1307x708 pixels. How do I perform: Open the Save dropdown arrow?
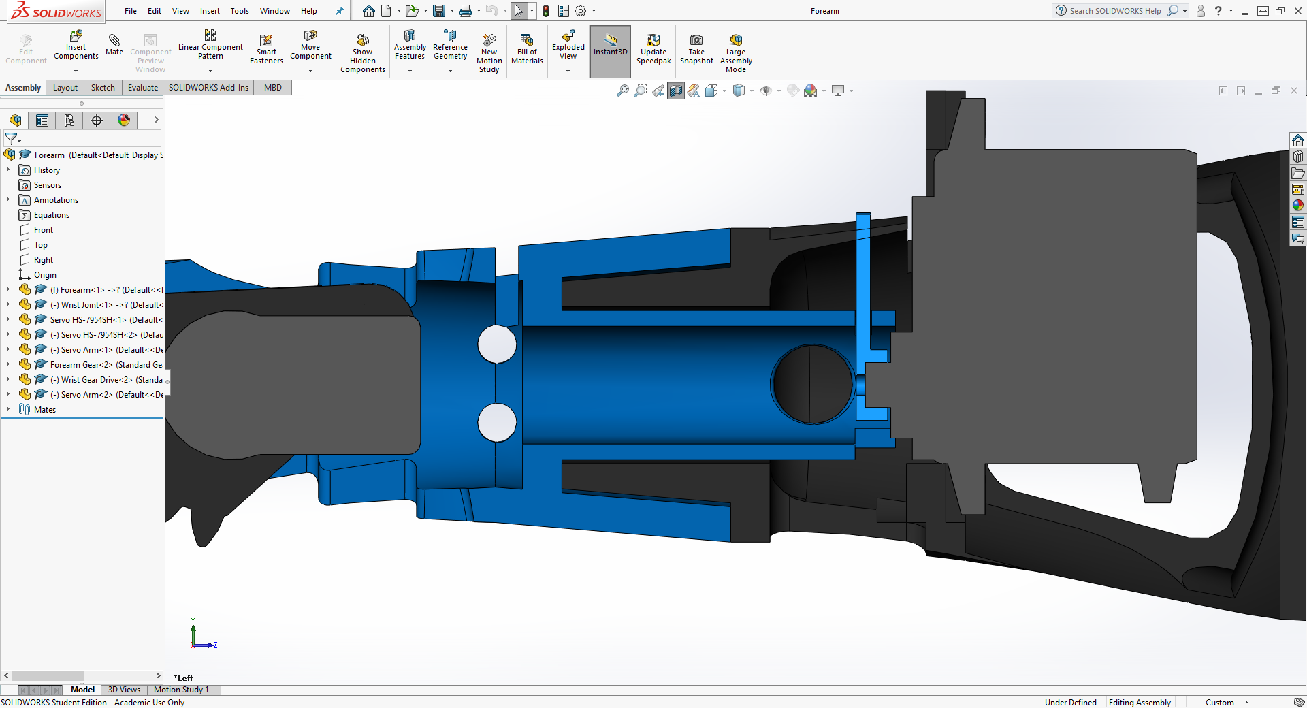[x=452, y=11]
